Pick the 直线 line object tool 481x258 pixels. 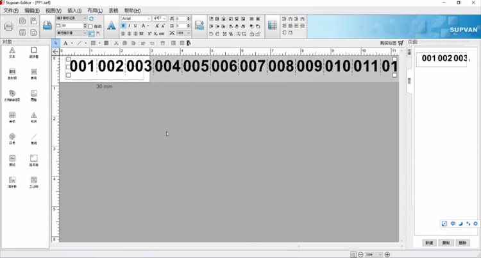(34, 138)
